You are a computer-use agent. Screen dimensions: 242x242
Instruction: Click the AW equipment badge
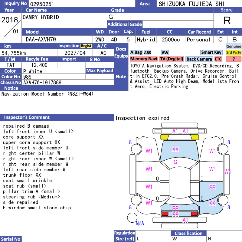(165, 53)
